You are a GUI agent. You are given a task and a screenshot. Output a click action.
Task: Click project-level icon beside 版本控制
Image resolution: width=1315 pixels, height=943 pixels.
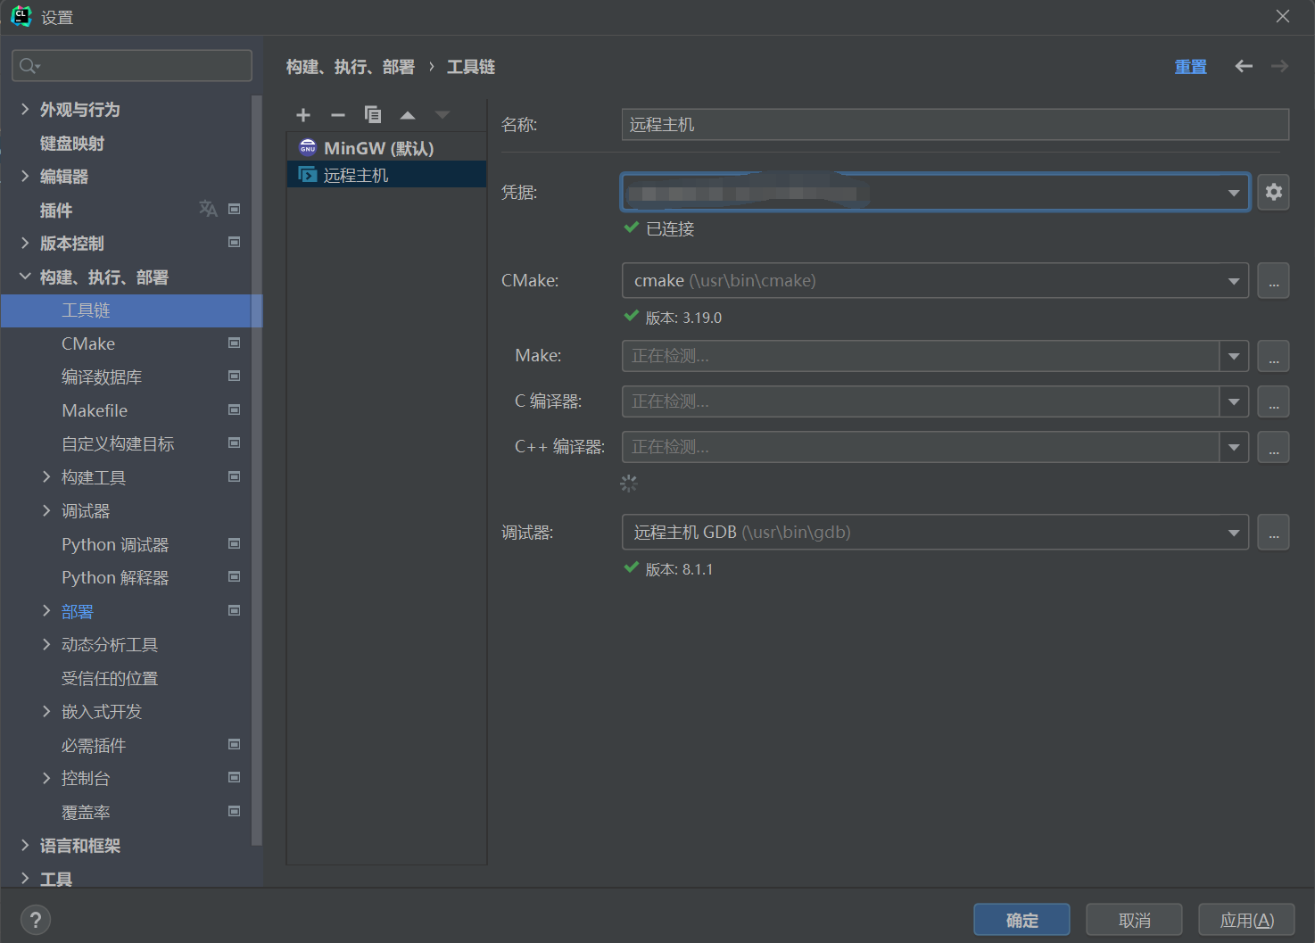(x=235, y=242)
